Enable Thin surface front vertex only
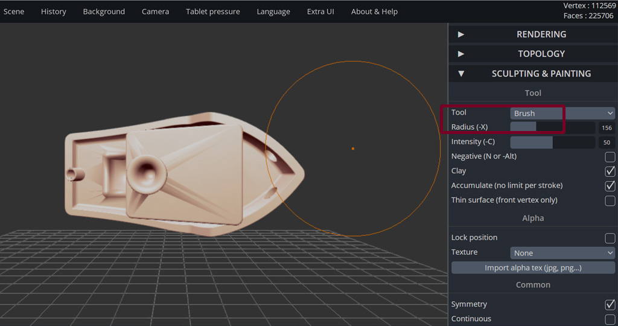Viewport: 618px width, 326px height. click(x=610, y=200)
